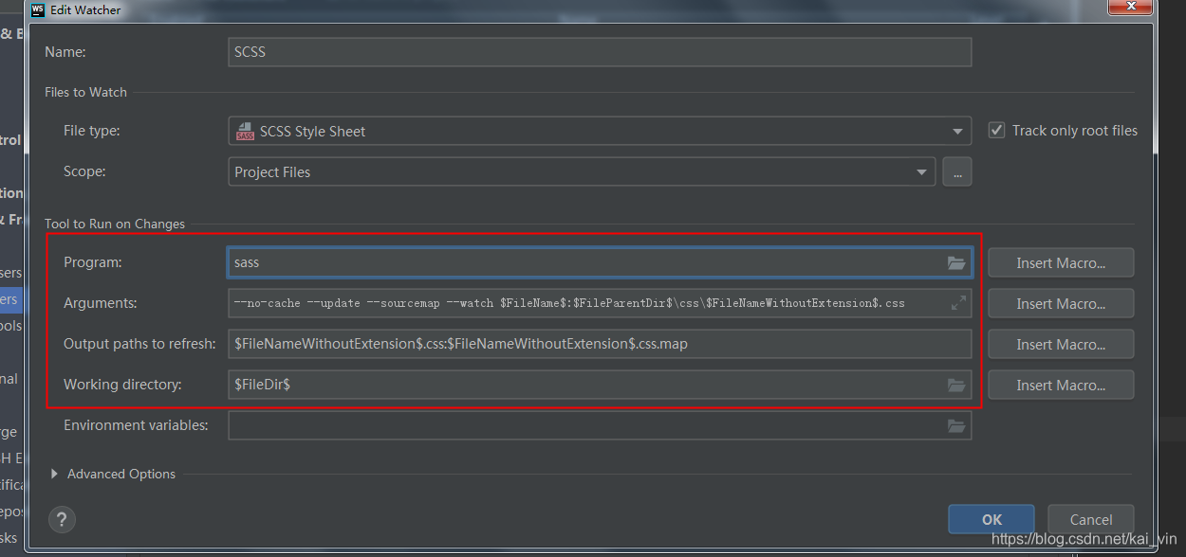Click Insert Macro button for Arguments
This screenshot has width=1186, height=557.
(x=1061, y=303)
